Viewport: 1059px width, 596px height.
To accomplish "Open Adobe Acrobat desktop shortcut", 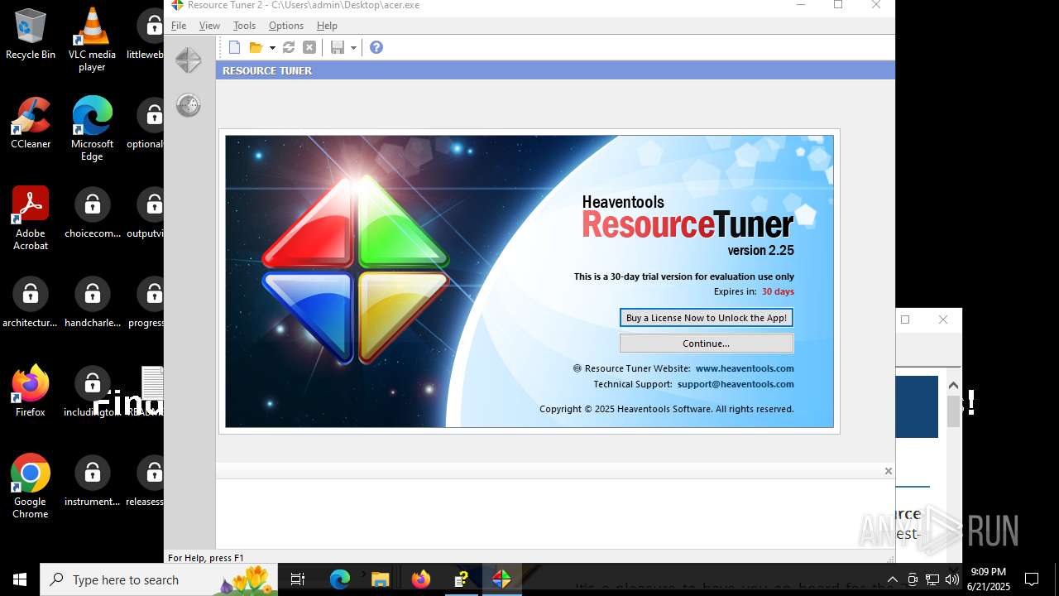I will click(x=31, y=218).
